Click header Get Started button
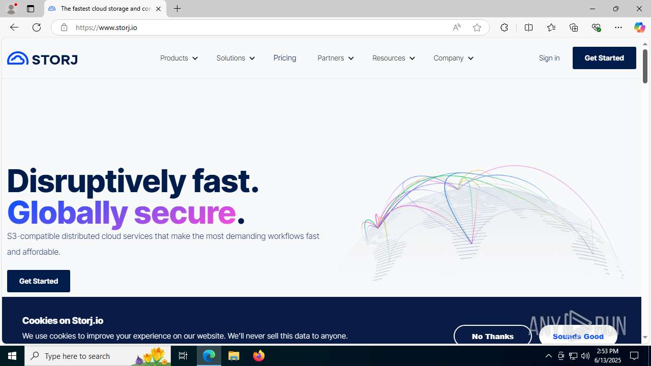This screenshot has width=651, height=366. [604, 58]
